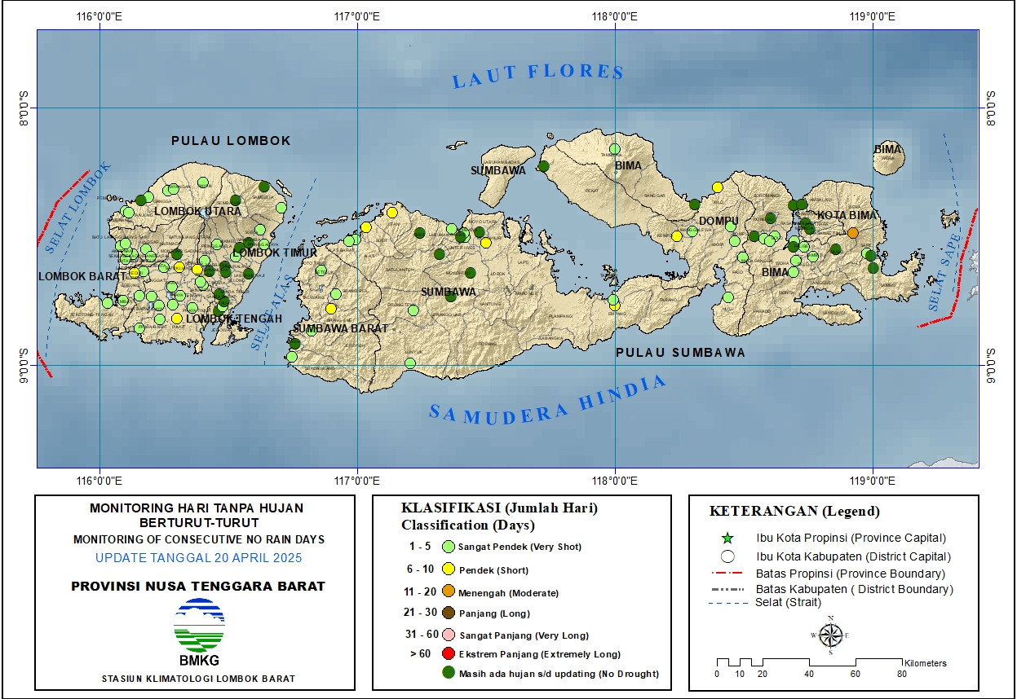Image resolution: width=1017 pixels, height=699 pixels.
Task: Click the blue dashed Strait line symbol
Action: click(728, 603)
